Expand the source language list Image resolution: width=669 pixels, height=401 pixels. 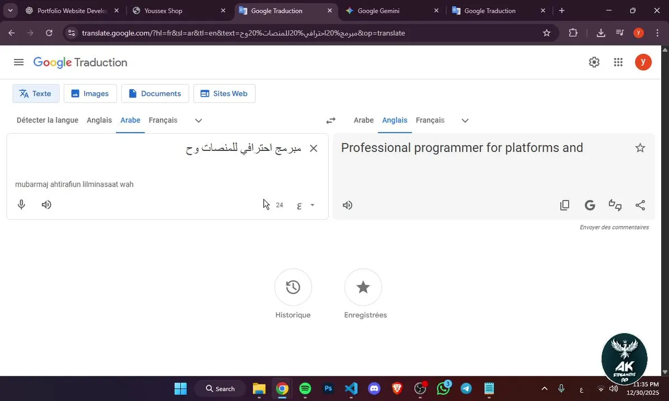coord(198,120)
